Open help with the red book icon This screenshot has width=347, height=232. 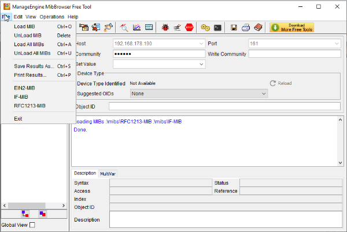[x=258, y=27]
